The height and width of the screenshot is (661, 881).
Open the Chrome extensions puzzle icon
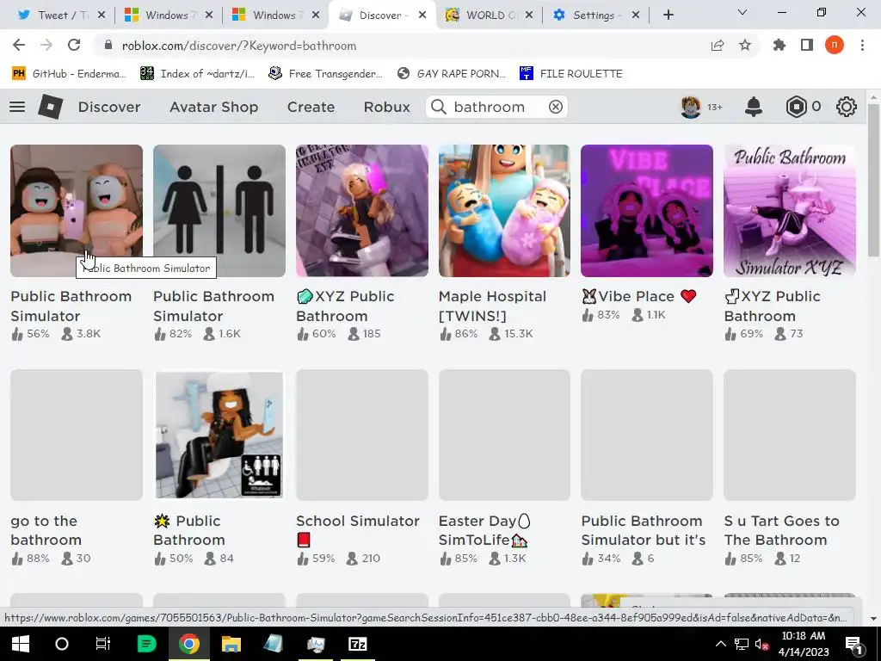coord(779,46)
